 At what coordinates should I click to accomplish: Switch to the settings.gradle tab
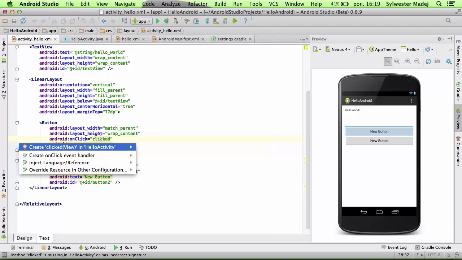232,39
